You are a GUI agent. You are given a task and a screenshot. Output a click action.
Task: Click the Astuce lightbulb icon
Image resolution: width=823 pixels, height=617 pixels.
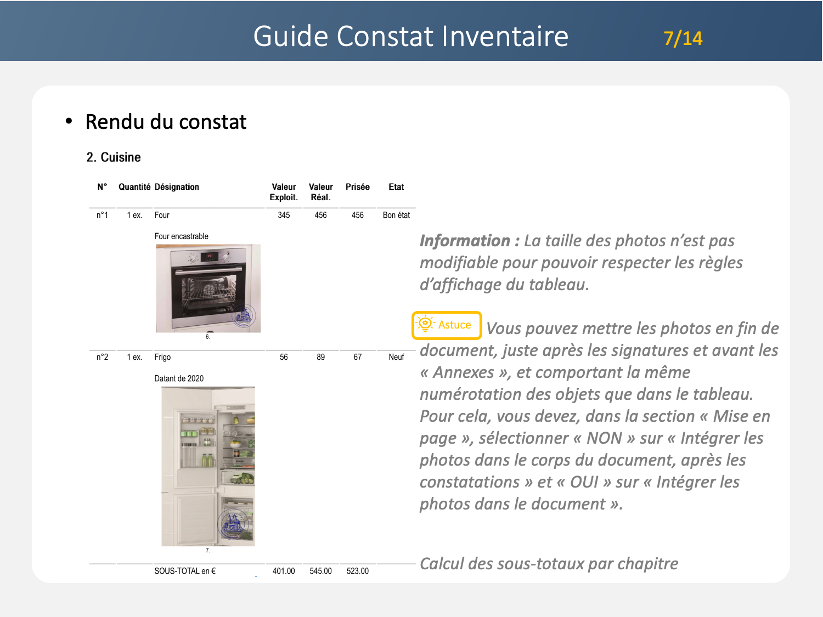pyautogui.click(x=425, y=324)
